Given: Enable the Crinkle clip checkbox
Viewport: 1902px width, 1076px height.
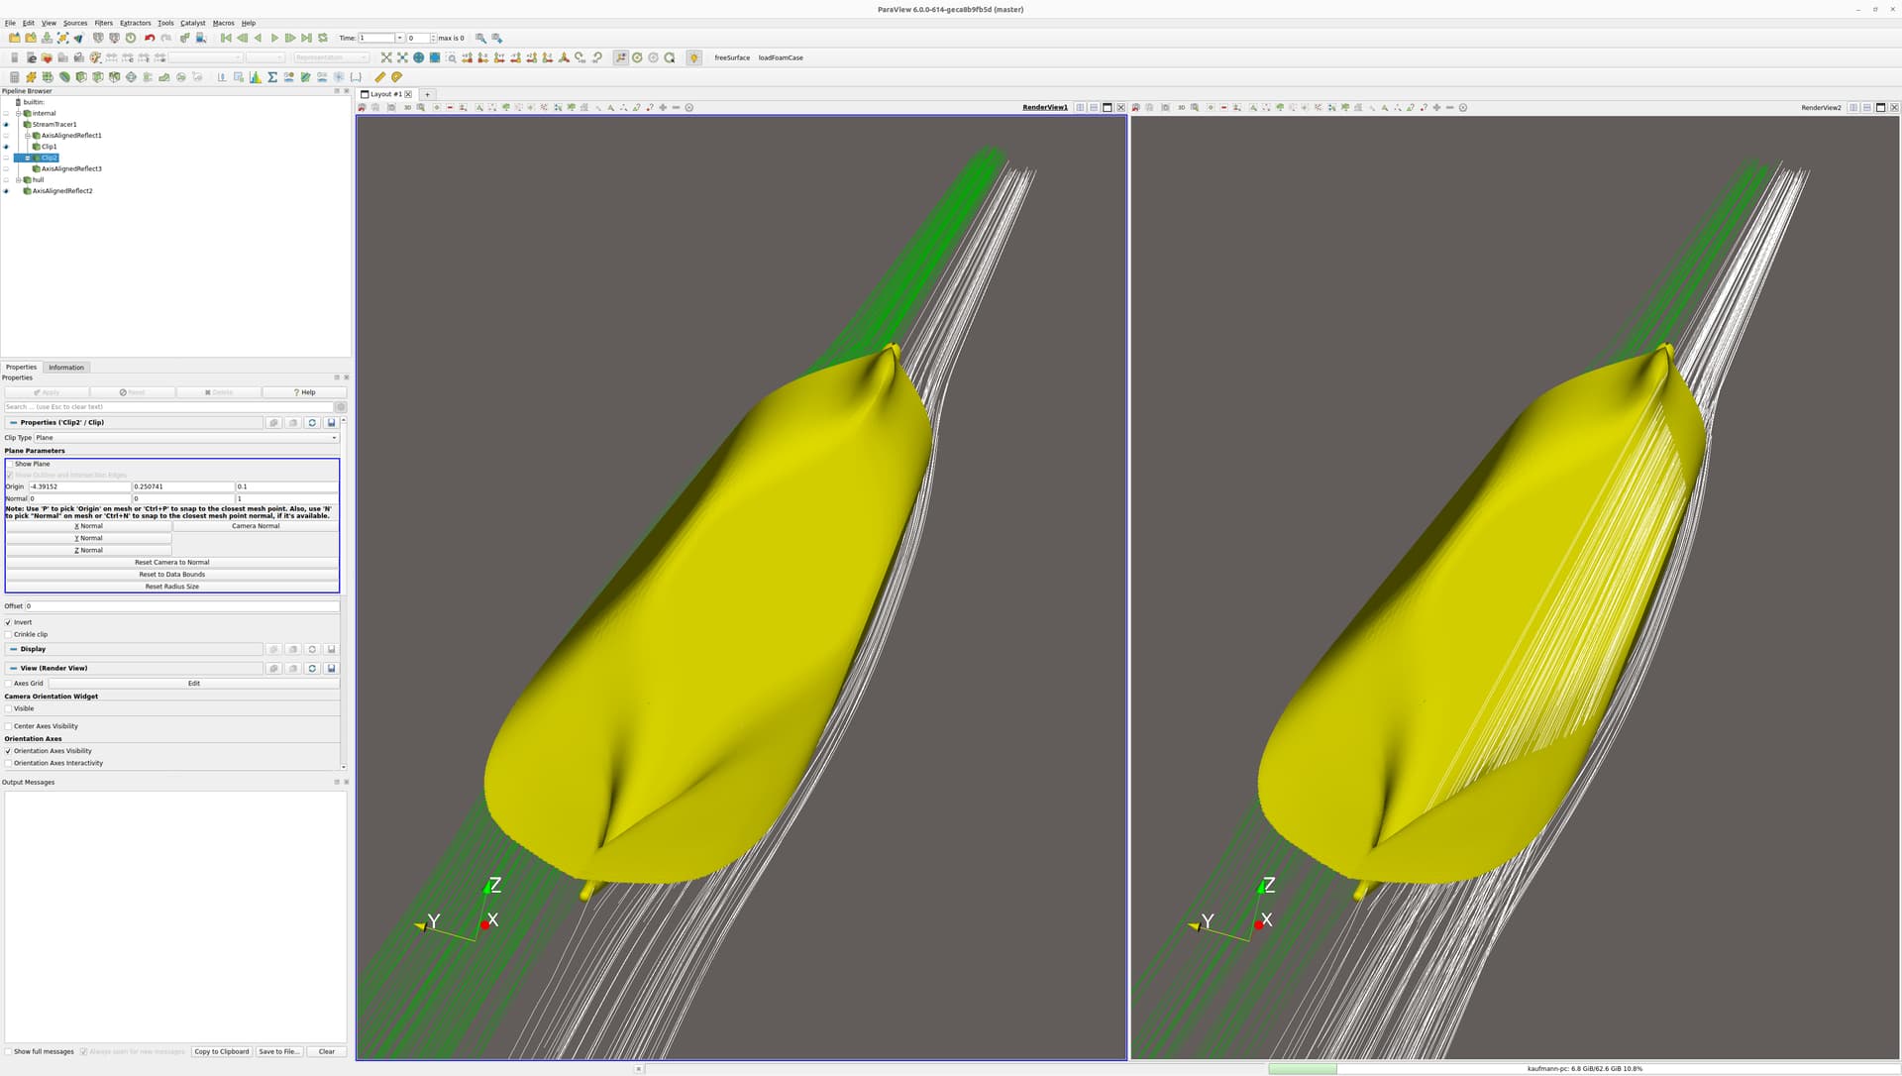Looking at the screenshot, I should point(9,634).
